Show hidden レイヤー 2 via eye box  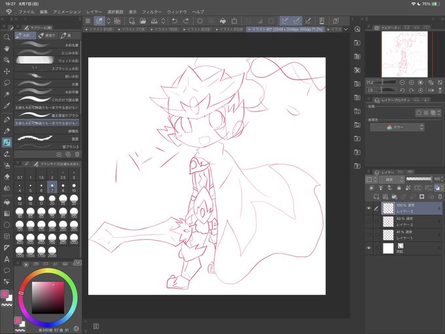click(x=368, y=221)
